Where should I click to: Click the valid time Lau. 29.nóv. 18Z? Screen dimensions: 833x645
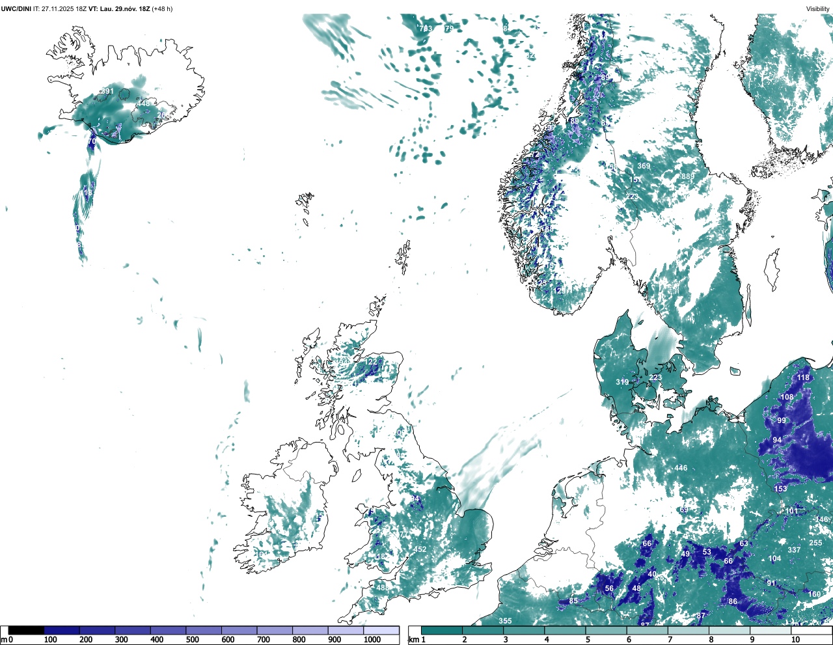click(126, 8)
